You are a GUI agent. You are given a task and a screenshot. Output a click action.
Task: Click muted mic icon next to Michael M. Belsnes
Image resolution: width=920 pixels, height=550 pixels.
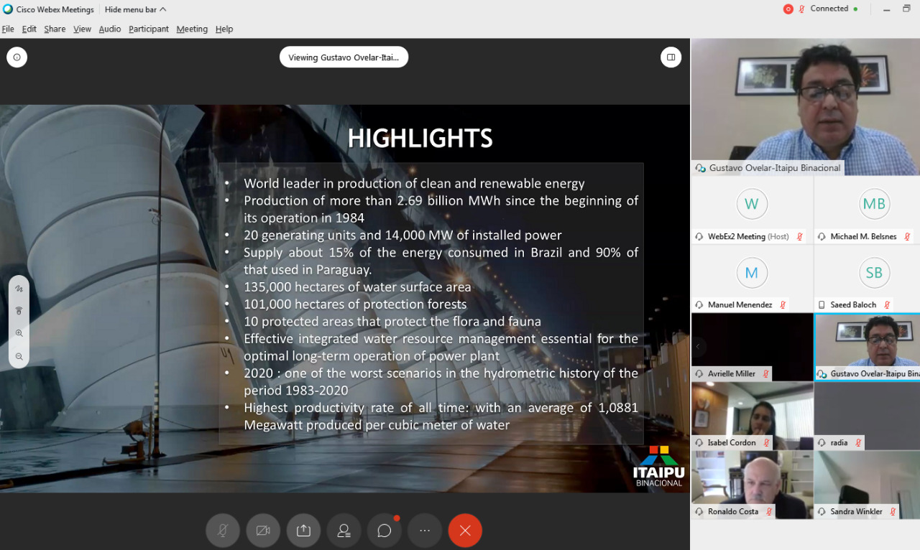pyautogui.click(x=907, y=236)
